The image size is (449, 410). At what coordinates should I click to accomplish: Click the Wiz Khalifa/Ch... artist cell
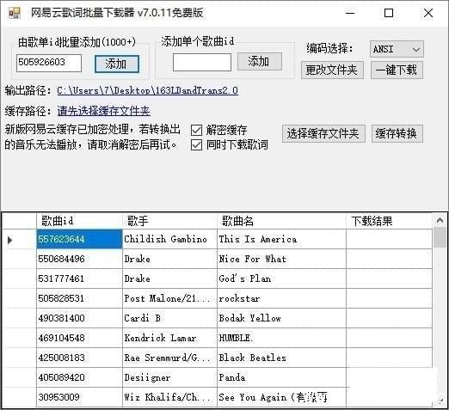click(169, 397)
